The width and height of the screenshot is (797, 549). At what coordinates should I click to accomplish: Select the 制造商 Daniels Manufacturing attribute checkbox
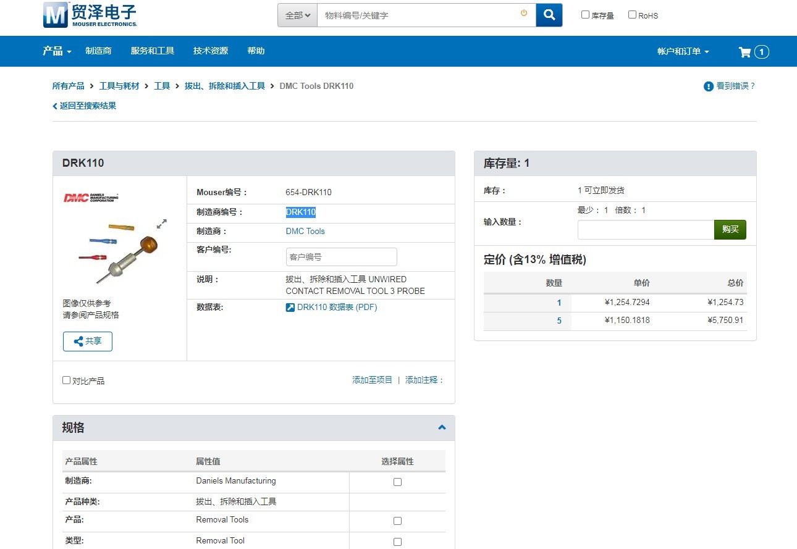tap(397, 482)
